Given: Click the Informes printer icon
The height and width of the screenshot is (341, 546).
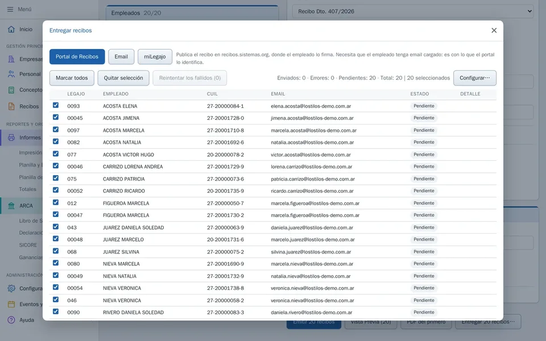Looking at the screenshot, I should click(11, 138).
